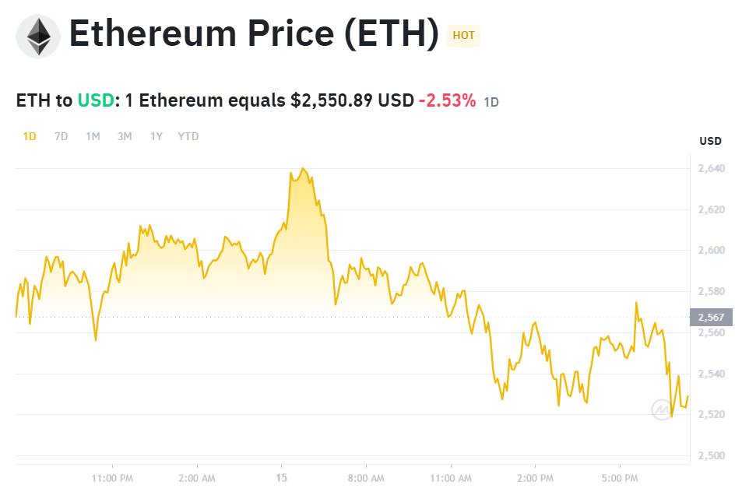Viewport: 742px width, 492px height.
Task: Click the 2,567 current price axis label
Action: [x=711, y=317]
